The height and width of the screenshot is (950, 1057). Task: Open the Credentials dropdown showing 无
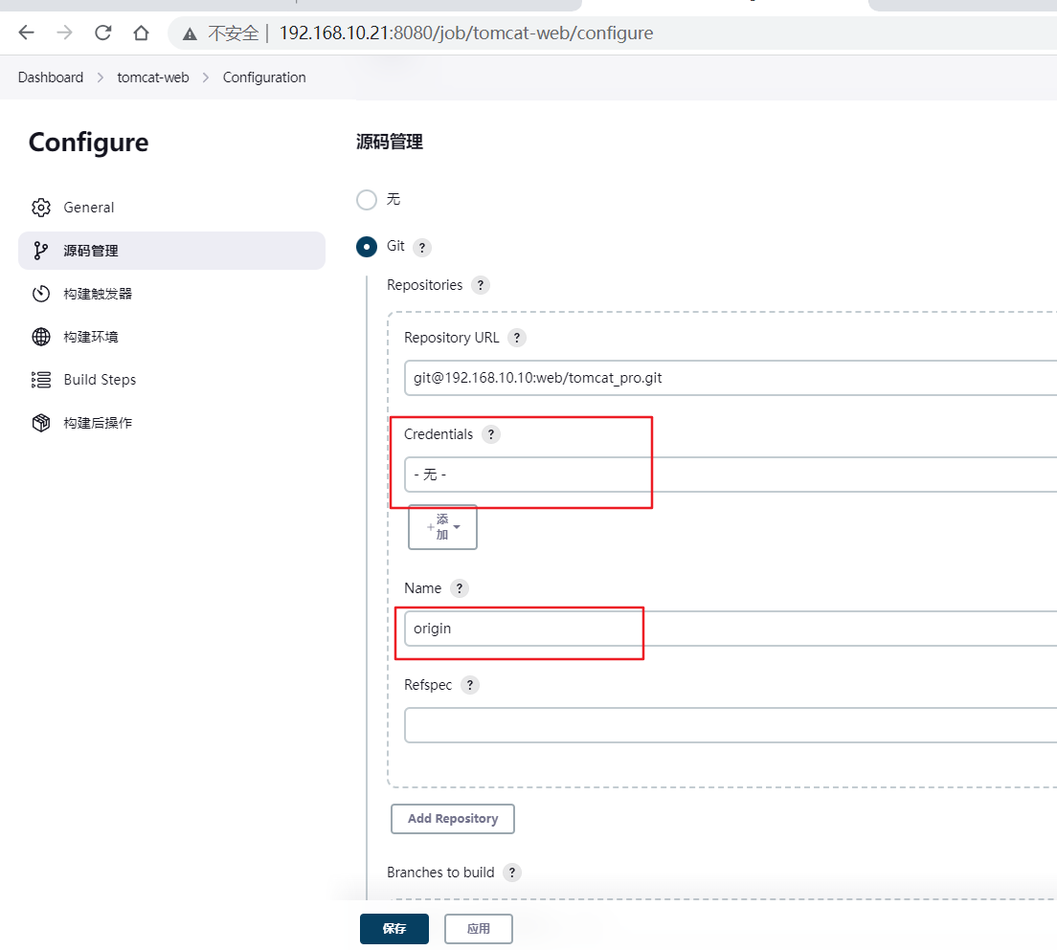pyautogui.click(x=731, y=475)
